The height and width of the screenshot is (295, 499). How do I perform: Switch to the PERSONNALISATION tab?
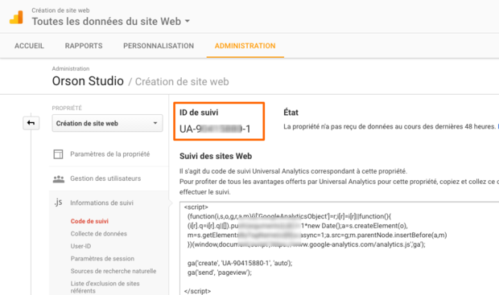pos(159,46)
